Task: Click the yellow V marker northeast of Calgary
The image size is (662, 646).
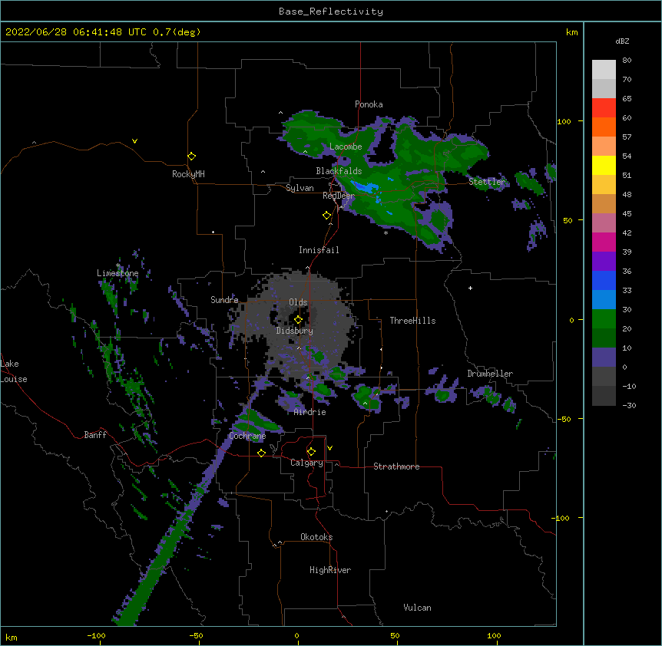Action: coord(329,448)
